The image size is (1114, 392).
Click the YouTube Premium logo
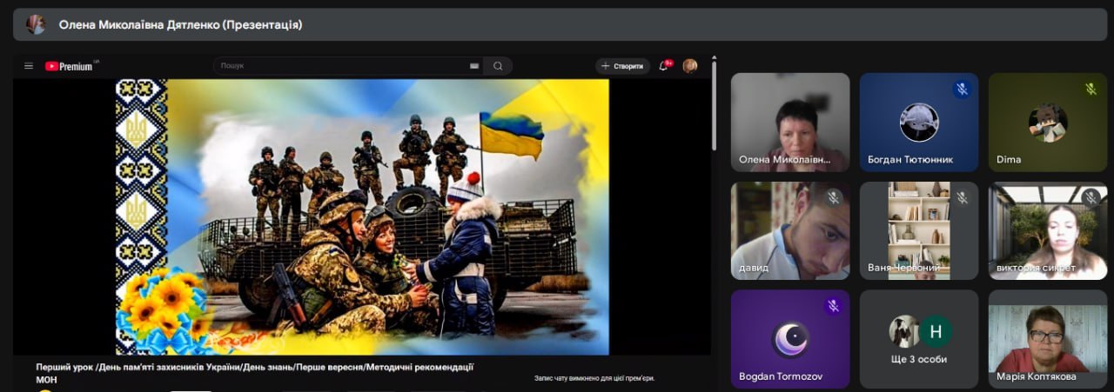coord(70,66)
